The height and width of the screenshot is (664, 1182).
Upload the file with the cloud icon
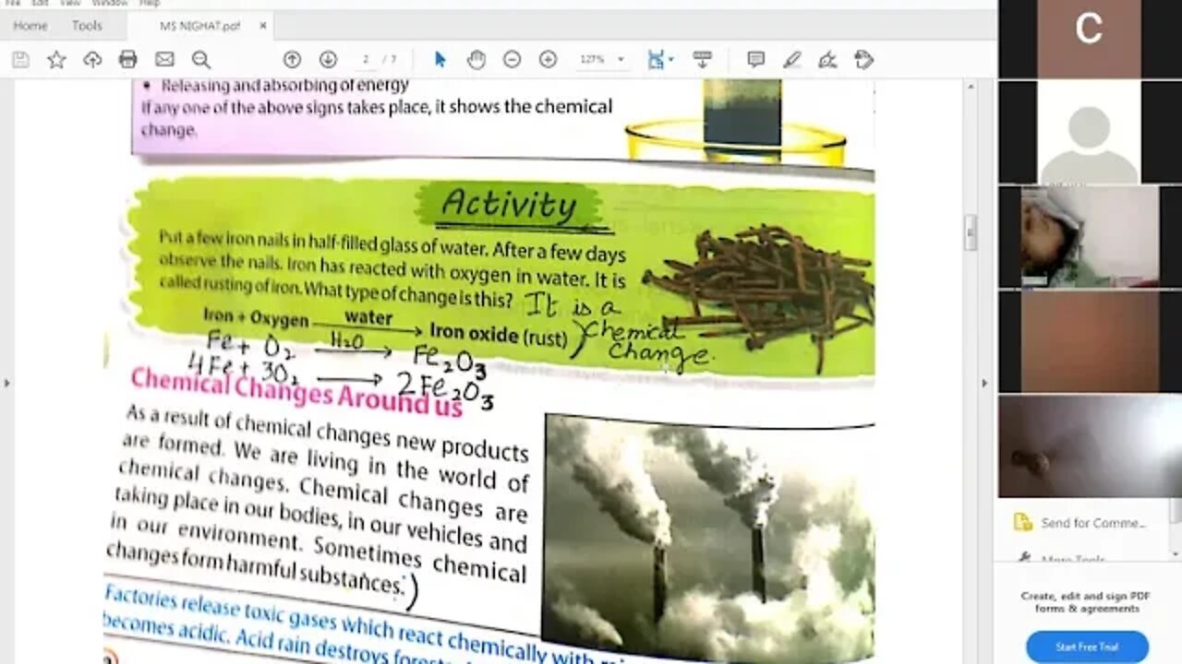(92, 60)
